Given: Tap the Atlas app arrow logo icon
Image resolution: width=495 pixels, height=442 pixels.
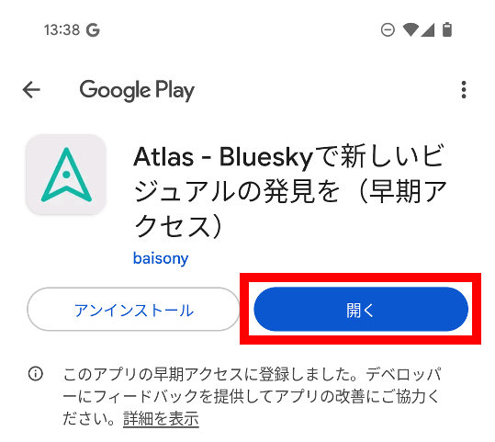Looking at the screenshot, I should (66, 175).
